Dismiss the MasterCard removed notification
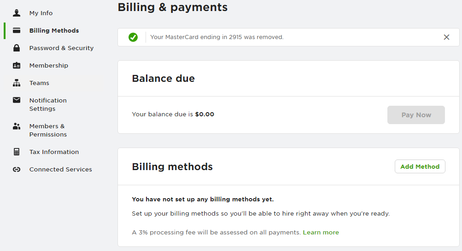This screenshot has width=462, height=251. click(446, 37)
